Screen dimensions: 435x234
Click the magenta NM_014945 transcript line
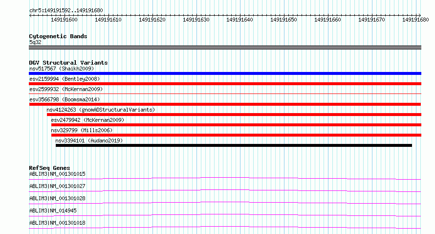225,215
